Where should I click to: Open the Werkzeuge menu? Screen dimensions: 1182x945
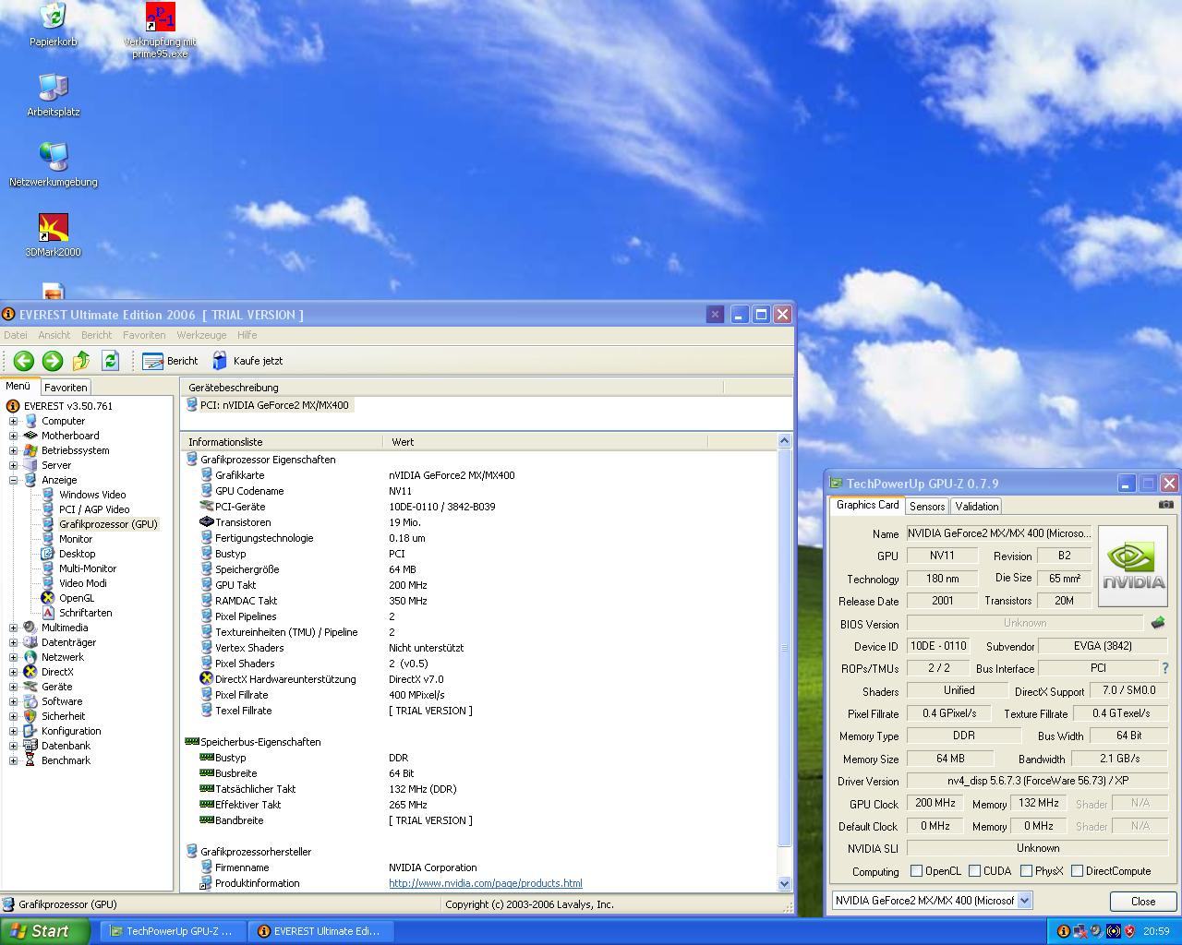click(x=201, y=335)
